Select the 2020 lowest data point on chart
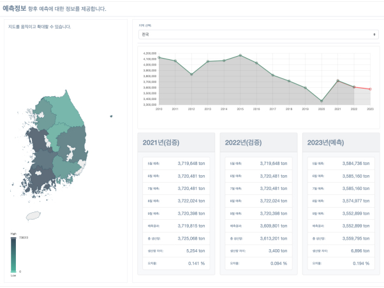384x288 pixels. (321, 101)
